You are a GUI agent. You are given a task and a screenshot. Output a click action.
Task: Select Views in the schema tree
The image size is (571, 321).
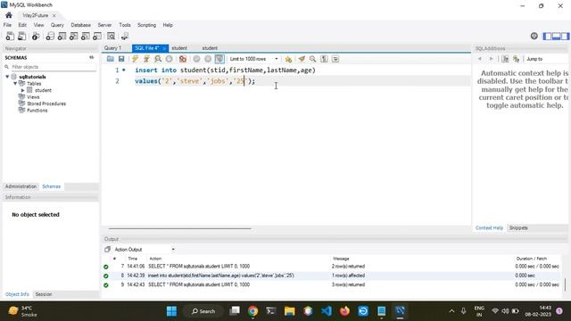33,97
